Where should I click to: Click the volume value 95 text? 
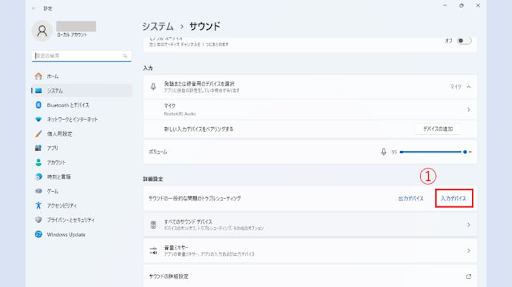pyautogui.click(x=394, y=152)
